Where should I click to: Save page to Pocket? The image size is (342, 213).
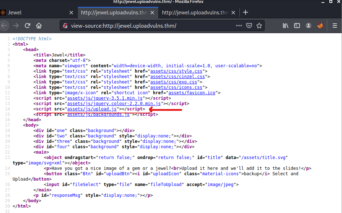click(x=249, y=26)
